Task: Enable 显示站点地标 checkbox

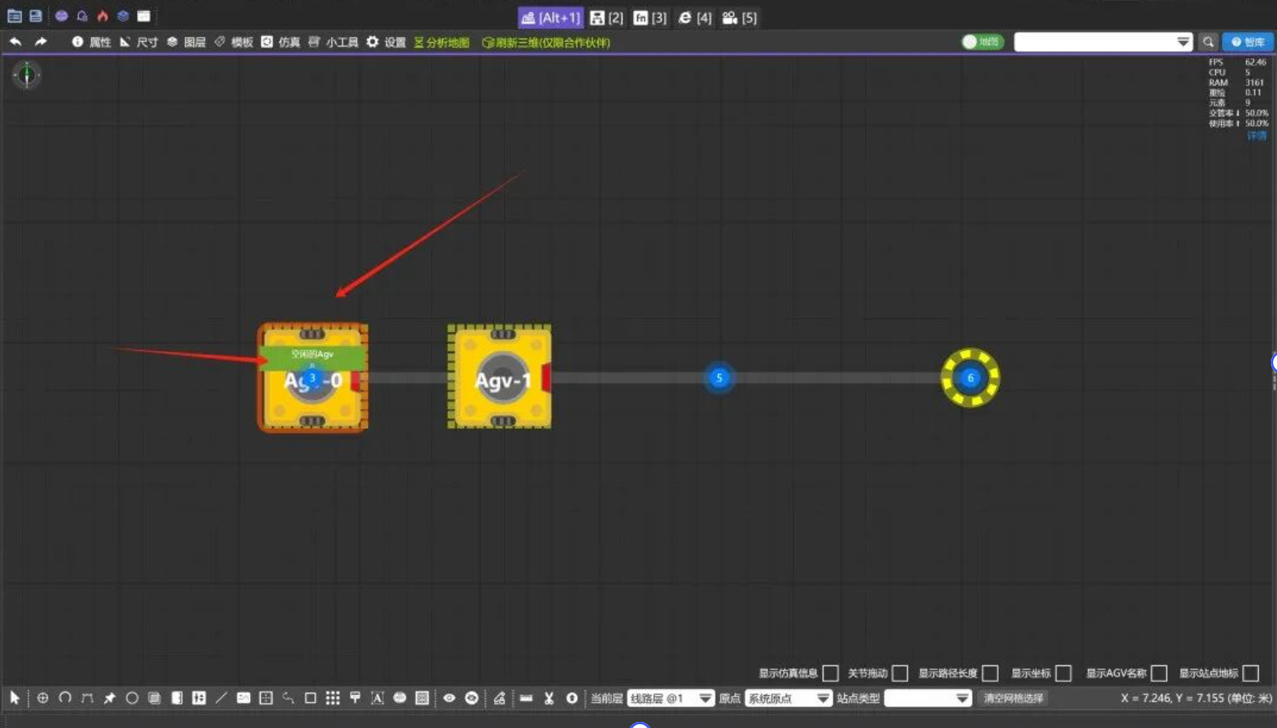Action: pyautogui.click(x=1251, y=673)
